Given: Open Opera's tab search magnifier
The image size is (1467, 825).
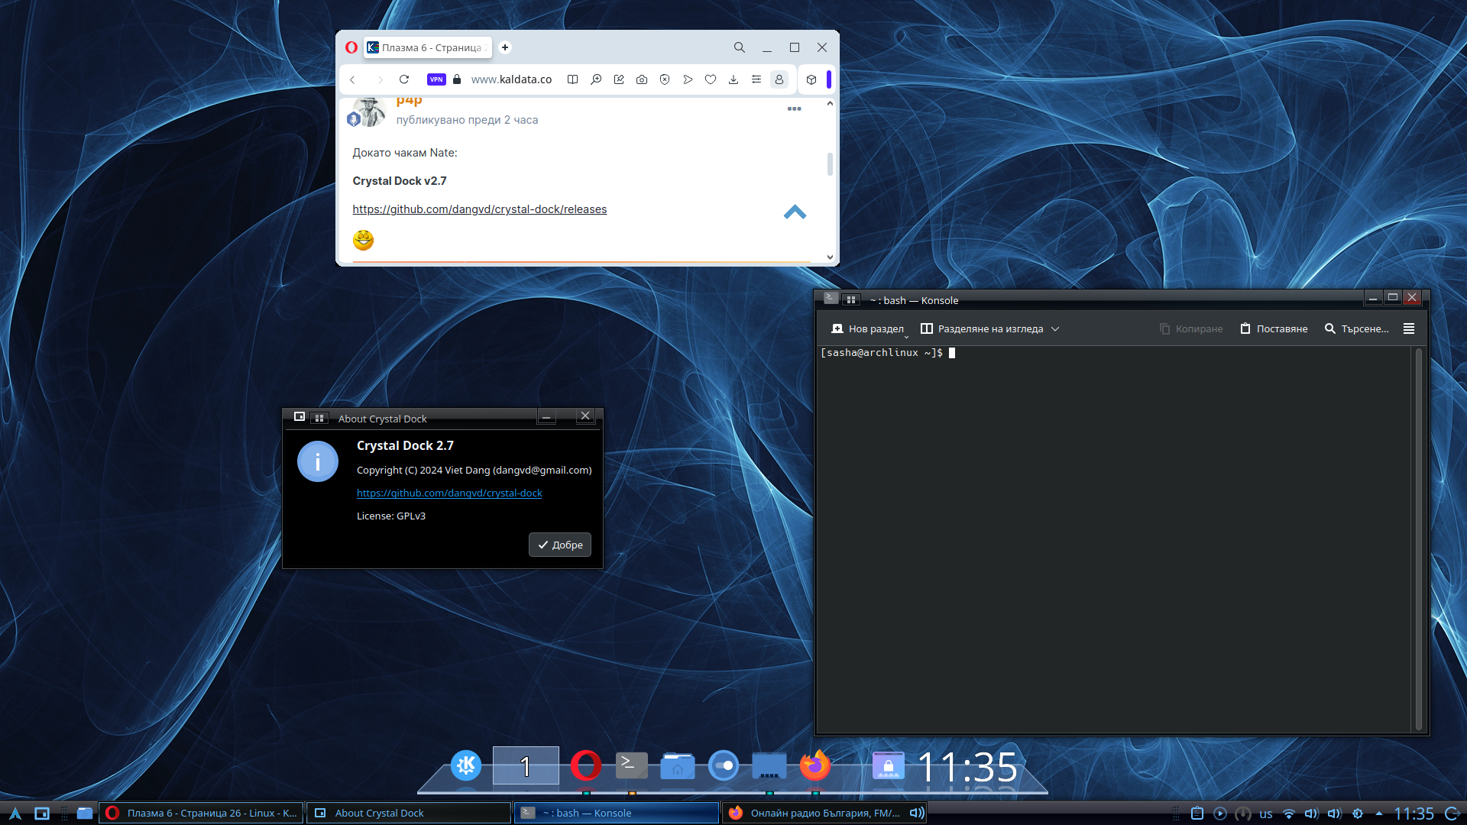Looking at the screenshot, I should 739,47.
